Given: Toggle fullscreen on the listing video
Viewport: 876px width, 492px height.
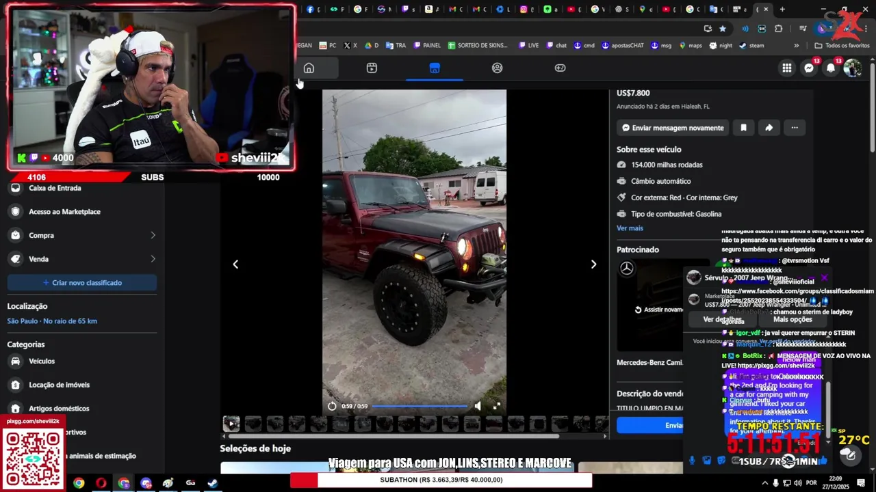Looking at the screenshot, I should 497,406.
